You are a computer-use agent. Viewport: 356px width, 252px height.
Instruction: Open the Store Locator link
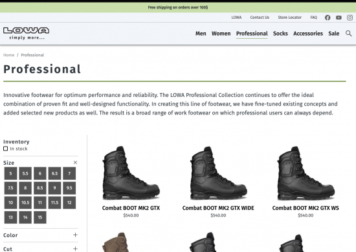tap(290, 17)
